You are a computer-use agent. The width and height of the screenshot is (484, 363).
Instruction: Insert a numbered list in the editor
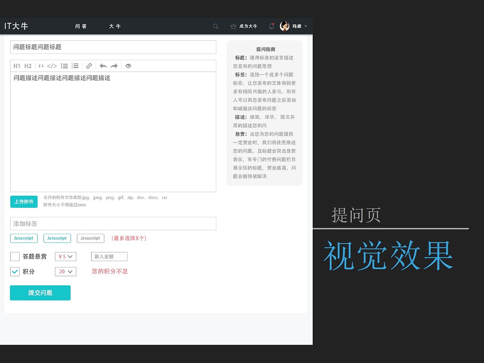tap(76, 66)
